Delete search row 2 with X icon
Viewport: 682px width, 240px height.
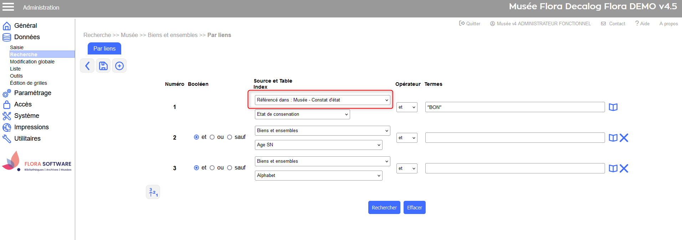pos(624,138)
